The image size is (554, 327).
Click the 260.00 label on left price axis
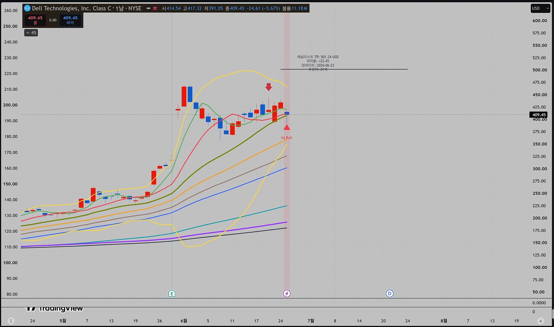coord(11,10)
